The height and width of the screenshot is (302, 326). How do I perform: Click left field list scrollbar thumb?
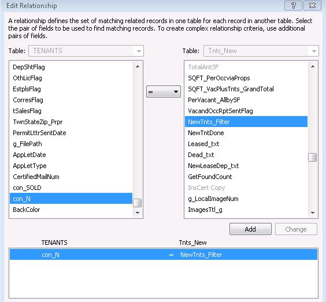tap(138, 203)
